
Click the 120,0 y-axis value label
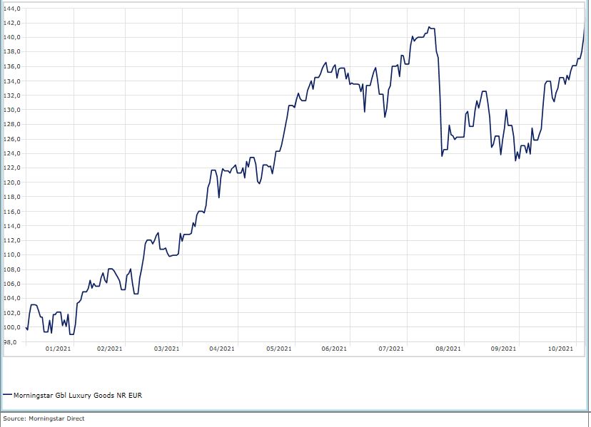[12, 182]
